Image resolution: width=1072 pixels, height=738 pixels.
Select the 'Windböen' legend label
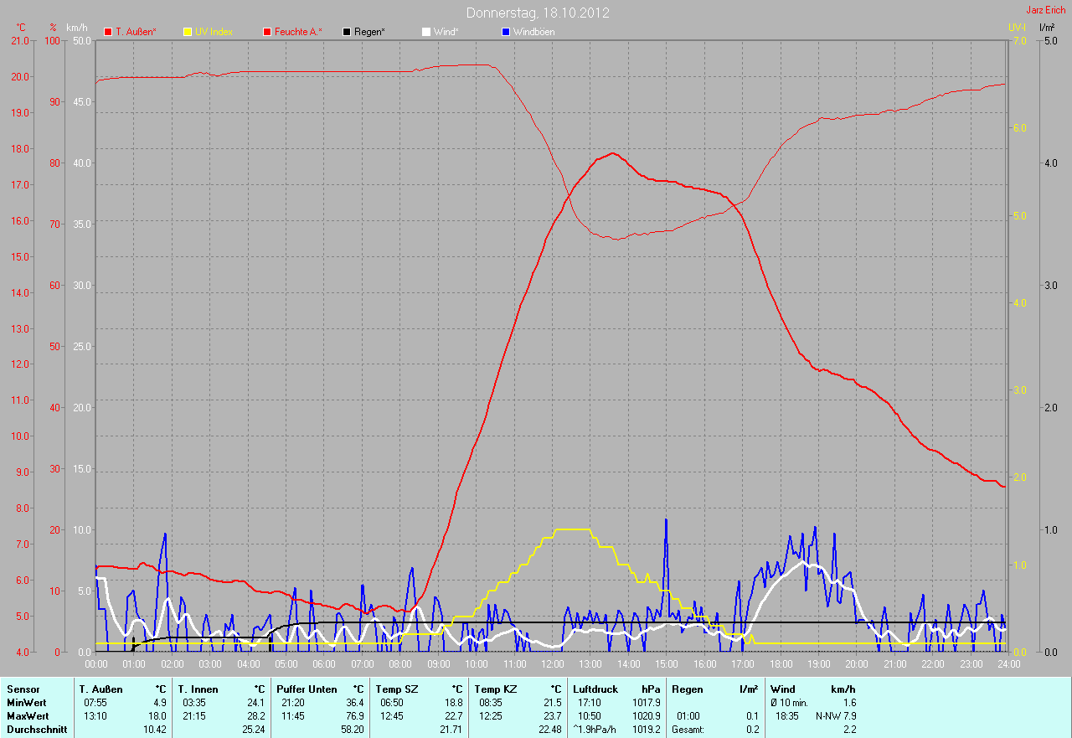tap(533, 32)
